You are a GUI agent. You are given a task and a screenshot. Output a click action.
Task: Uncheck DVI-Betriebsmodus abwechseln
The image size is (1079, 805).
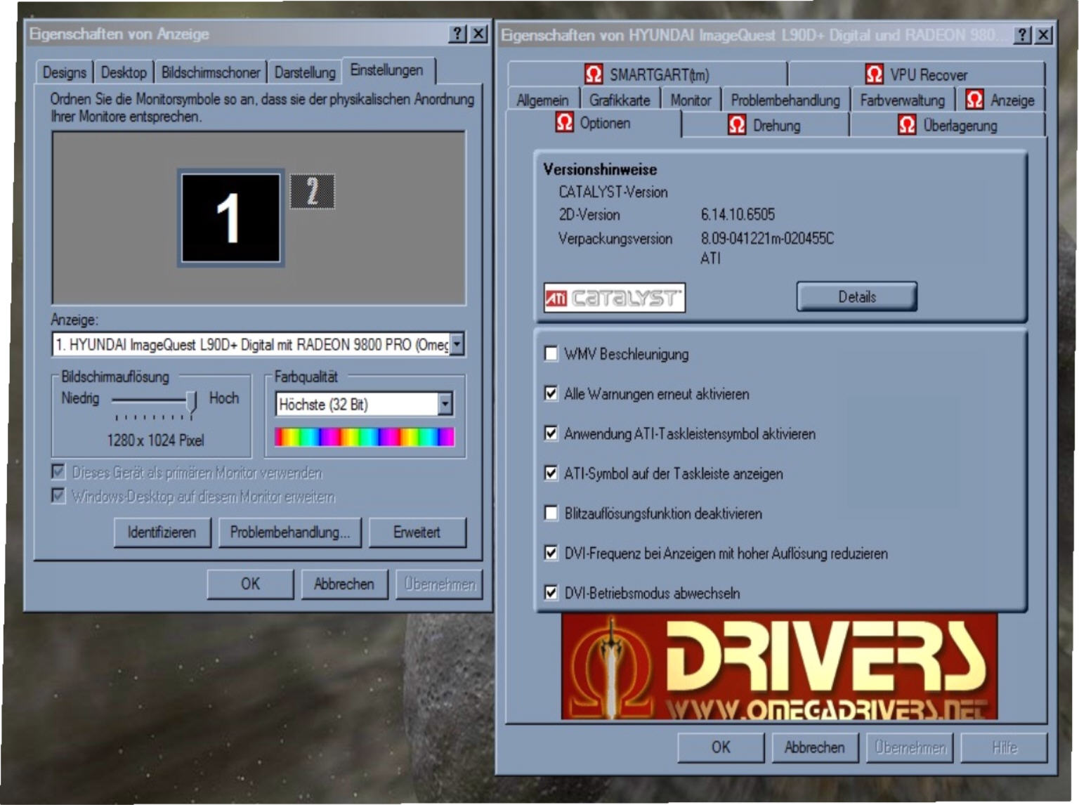(x=551, y=593)
